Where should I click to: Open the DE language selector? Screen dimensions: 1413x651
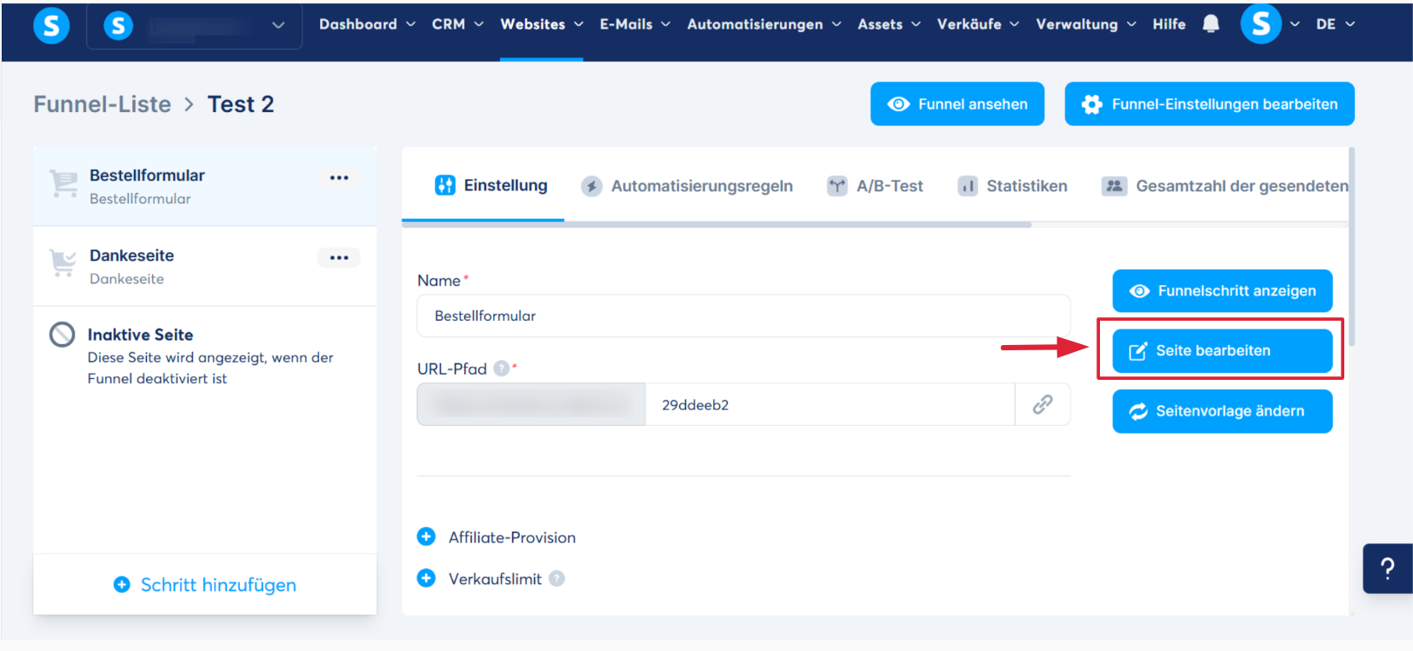1335,24
